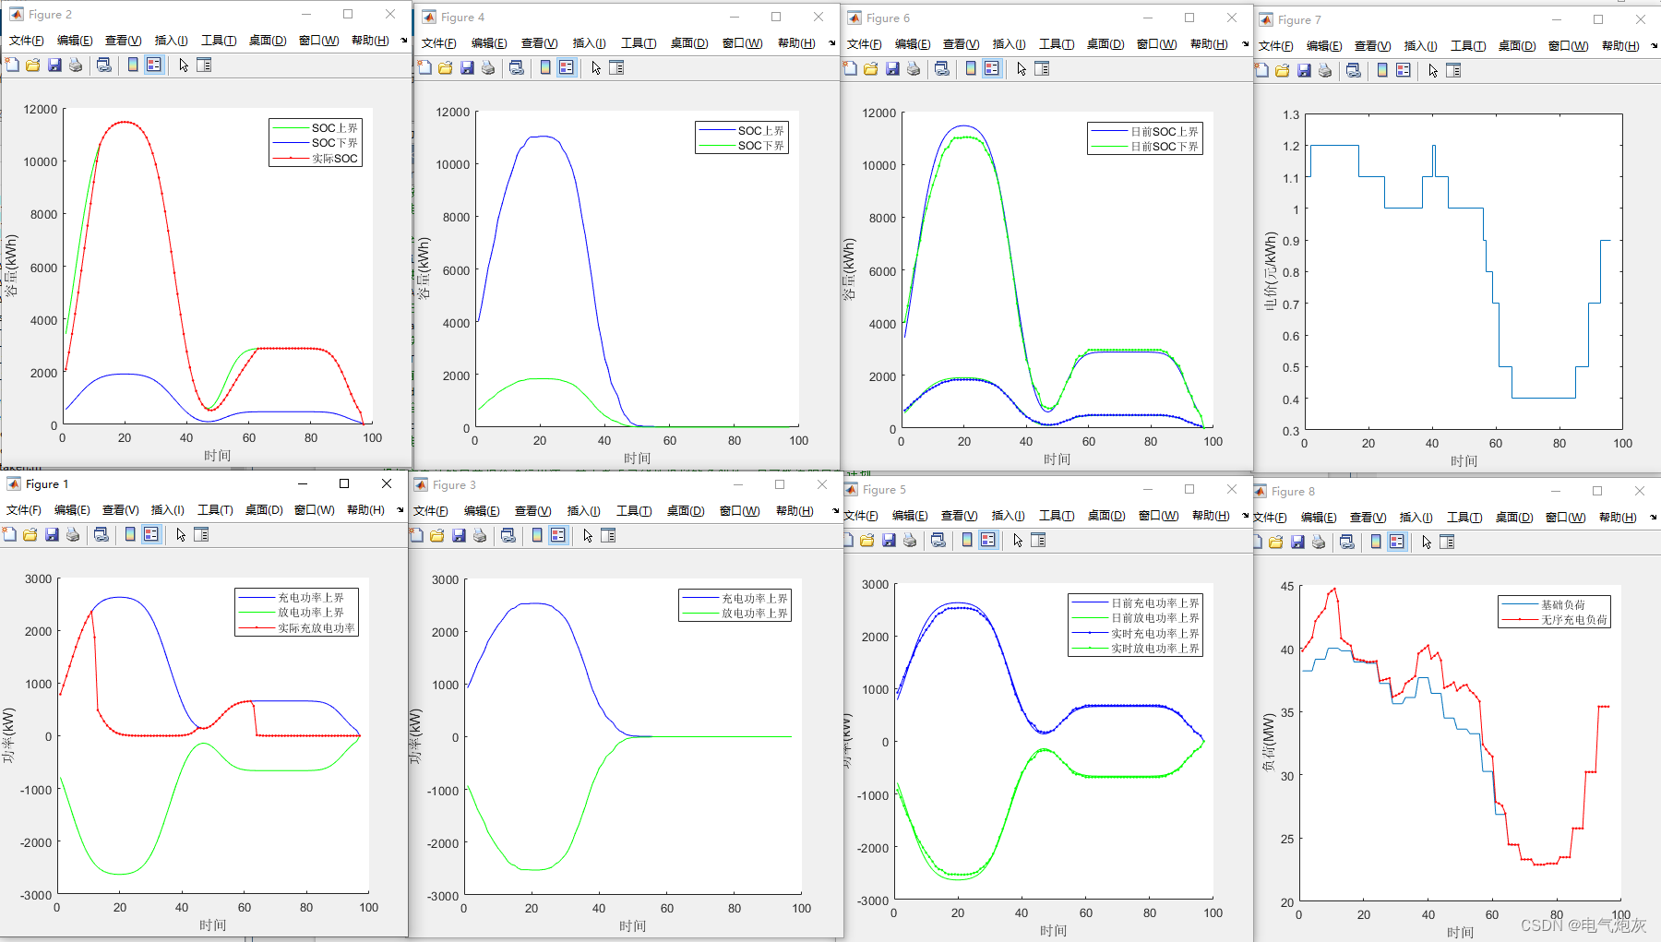This screenshot has width=1661, height=942.
Task: Open file icon in Figure 8 toolbar
Action: tap(1276, 542)
